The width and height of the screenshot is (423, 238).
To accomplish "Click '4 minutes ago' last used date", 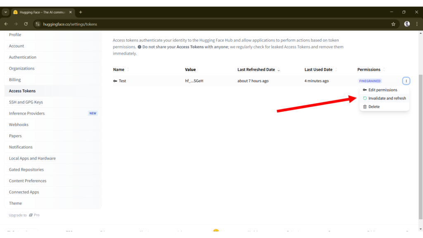I will 316,81.
